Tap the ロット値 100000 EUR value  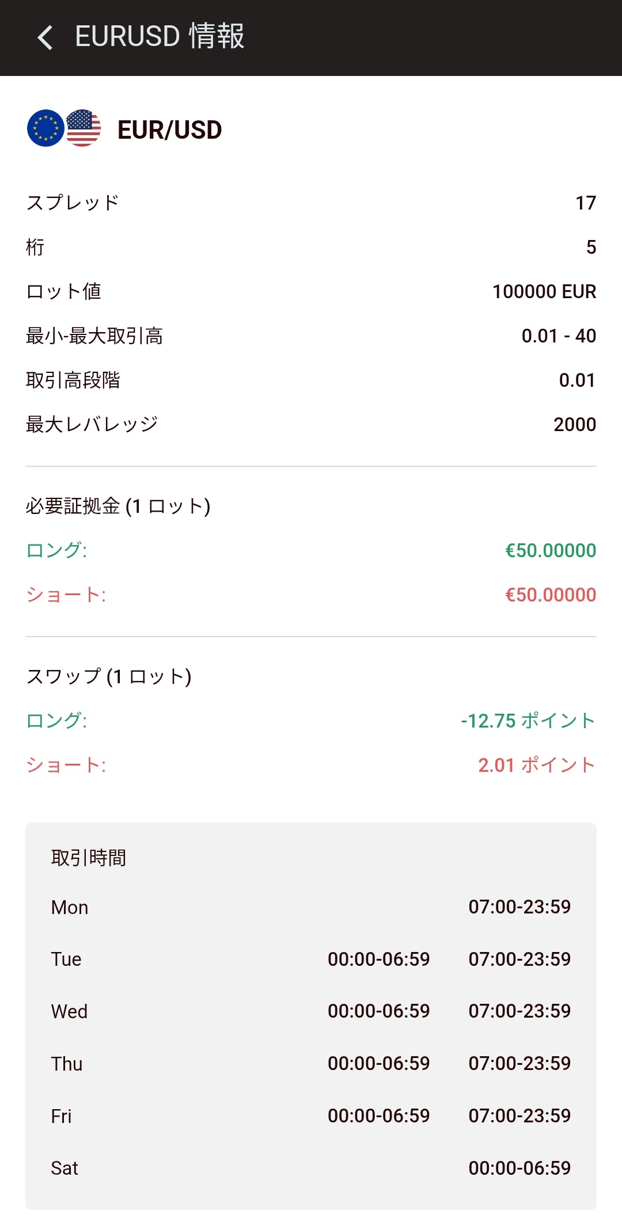click(544, 291)
